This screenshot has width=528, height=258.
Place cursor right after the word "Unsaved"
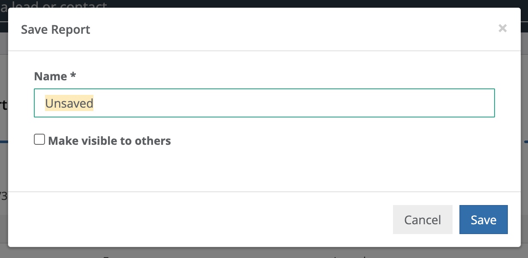[94, 103]
